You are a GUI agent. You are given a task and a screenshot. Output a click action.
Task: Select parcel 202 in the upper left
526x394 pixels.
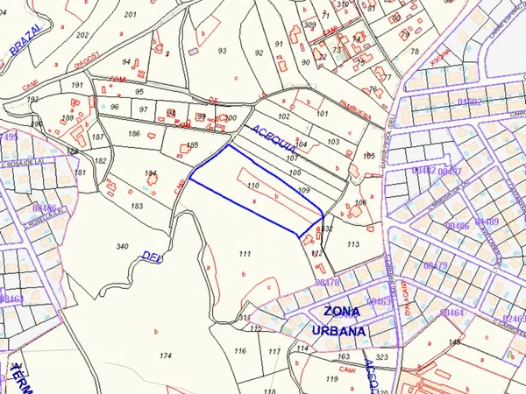click(82, 35)
